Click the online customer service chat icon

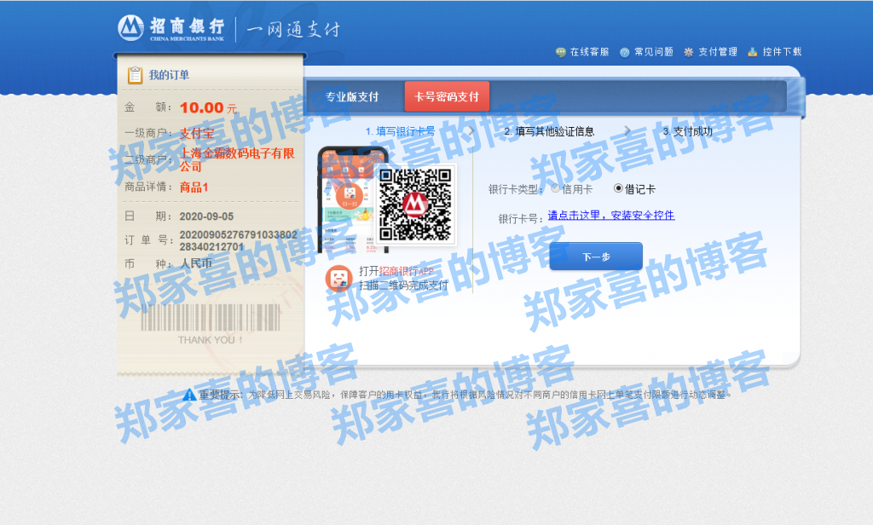coord(561,52)
